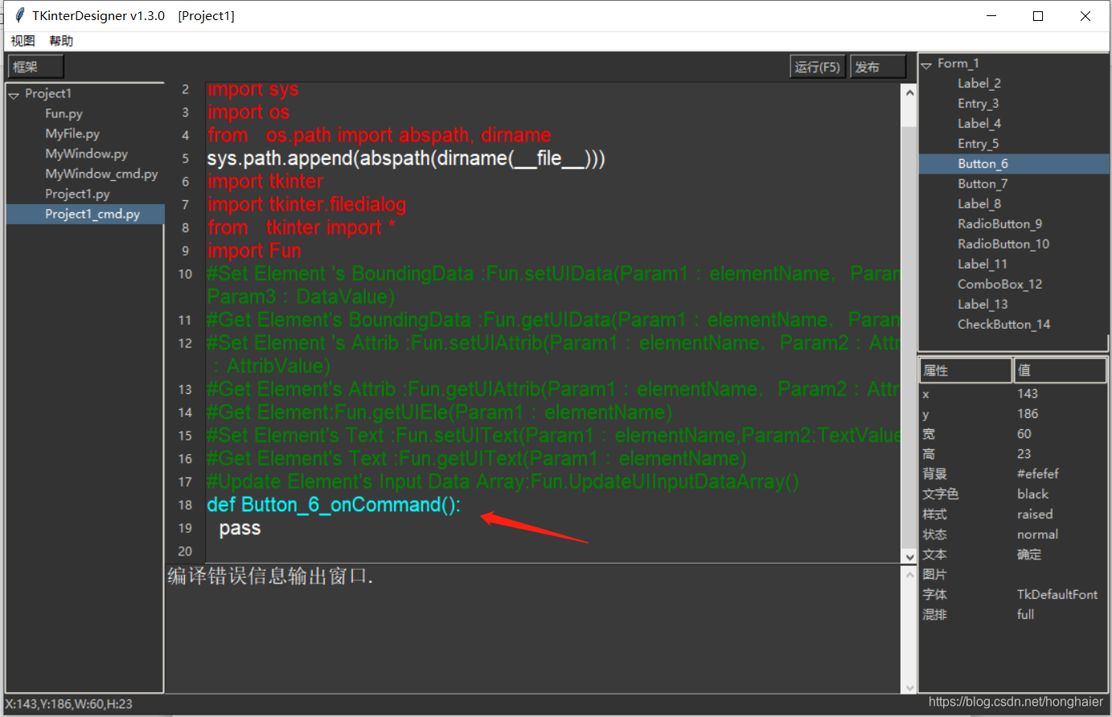The height and width of the screenshot is (717, 1112).
Task: Click line number 18 in the gutter
Action: [x=186, y=505]
